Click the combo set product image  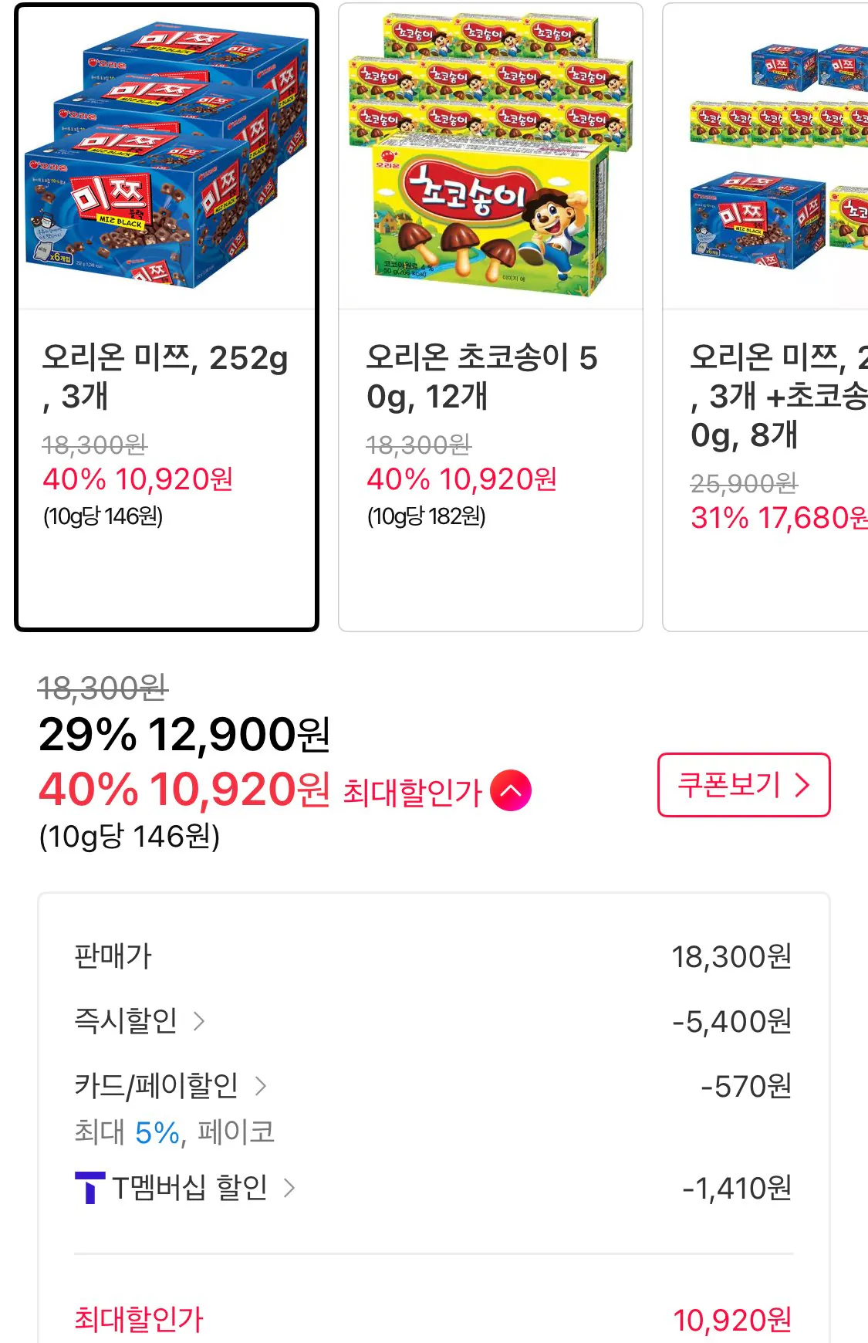click(772, 158)
